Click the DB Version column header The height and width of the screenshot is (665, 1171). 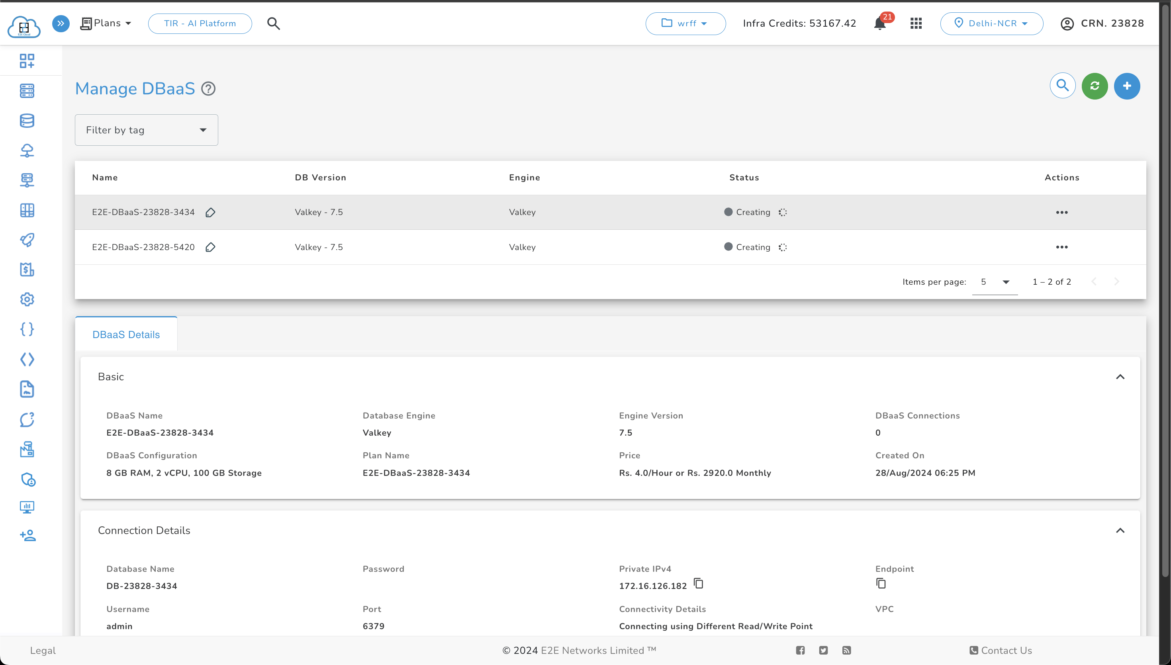[321, 178]
